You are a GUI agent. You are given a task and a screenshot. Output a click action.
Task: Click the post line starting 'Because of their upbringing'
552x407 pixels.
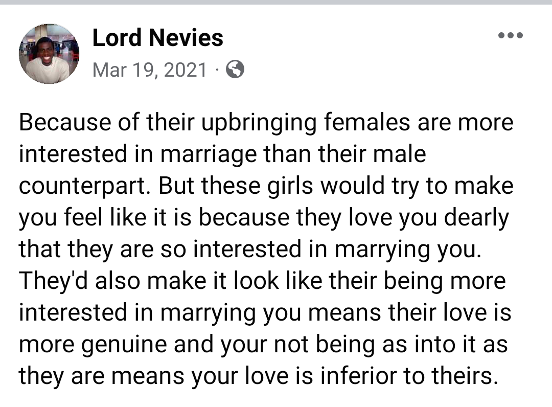(x=266, y=123)
